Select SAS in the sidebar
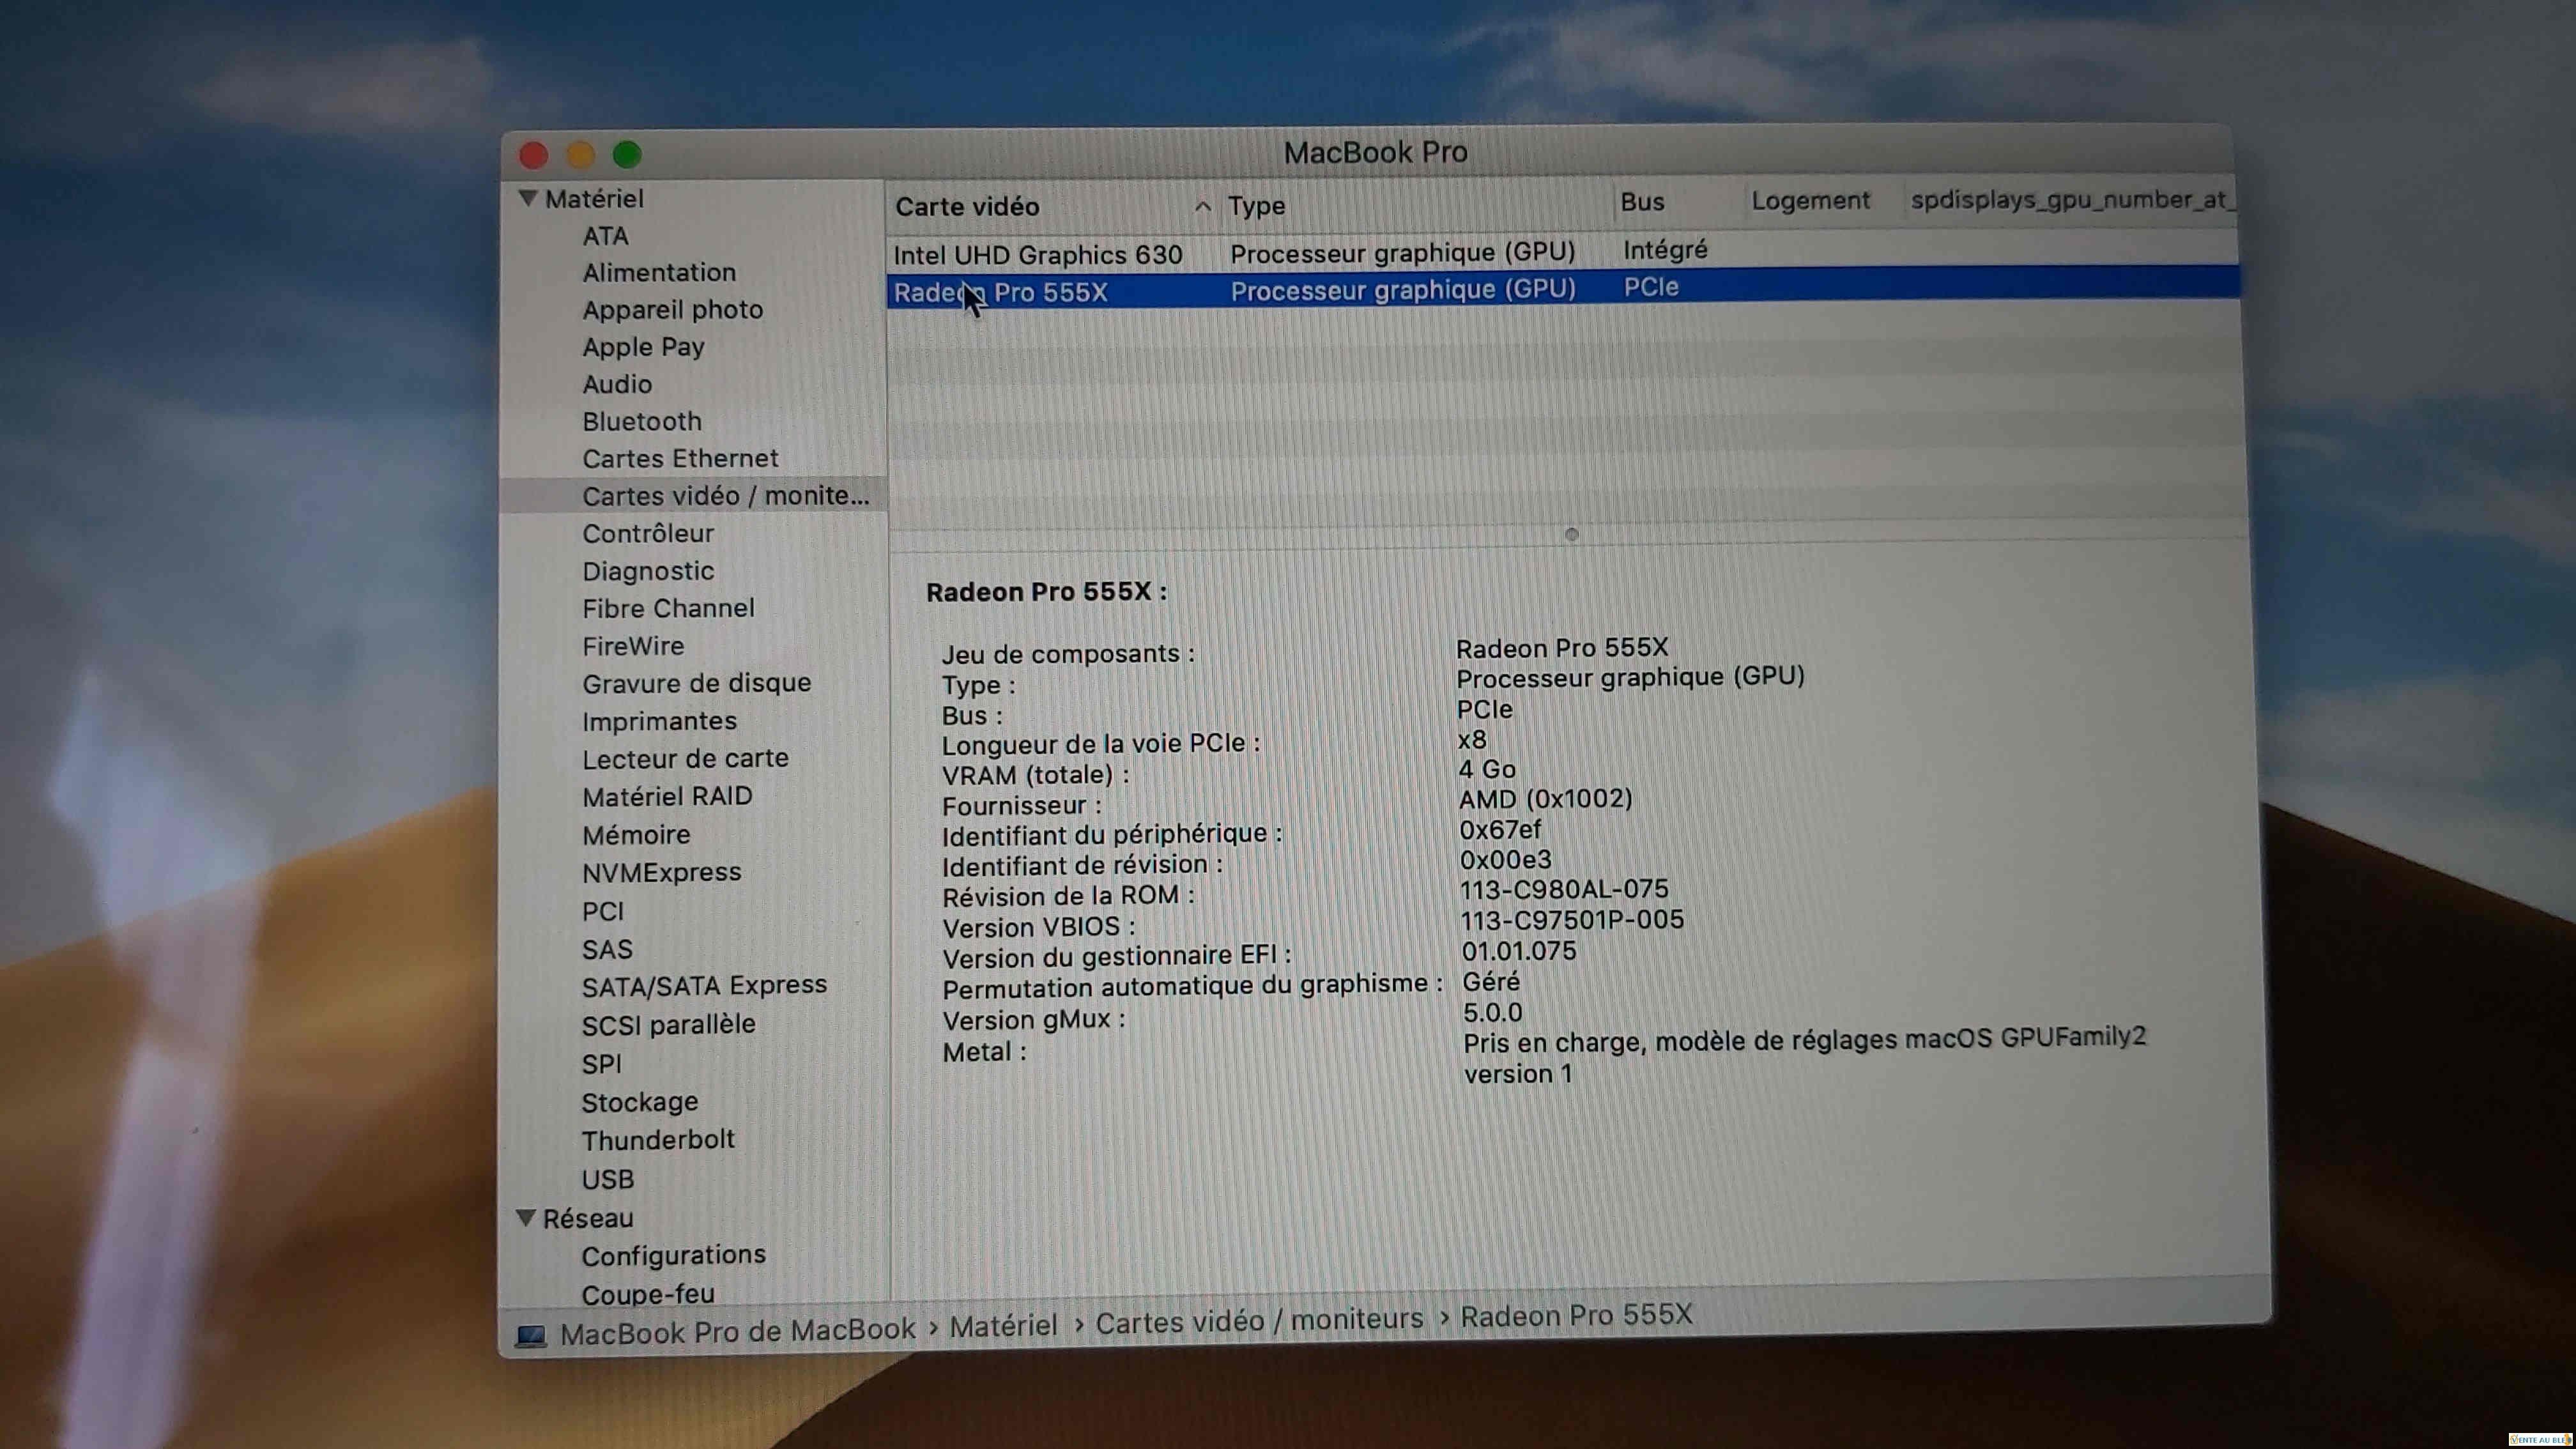The height and width of the screenshot is (1449, 2576). [x=607, y=949]
